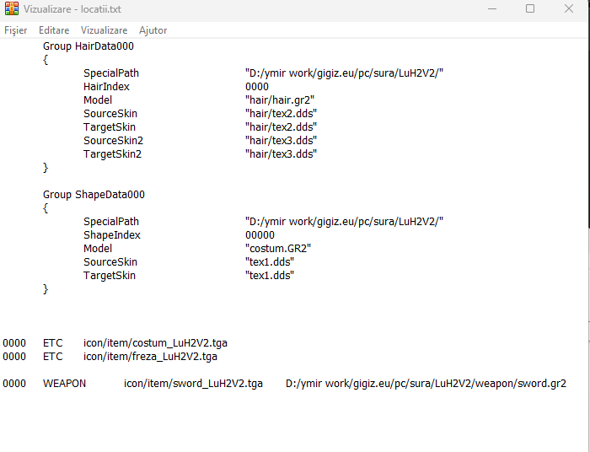Close the locatii.txt viewer window

click(x=569, y=8)
